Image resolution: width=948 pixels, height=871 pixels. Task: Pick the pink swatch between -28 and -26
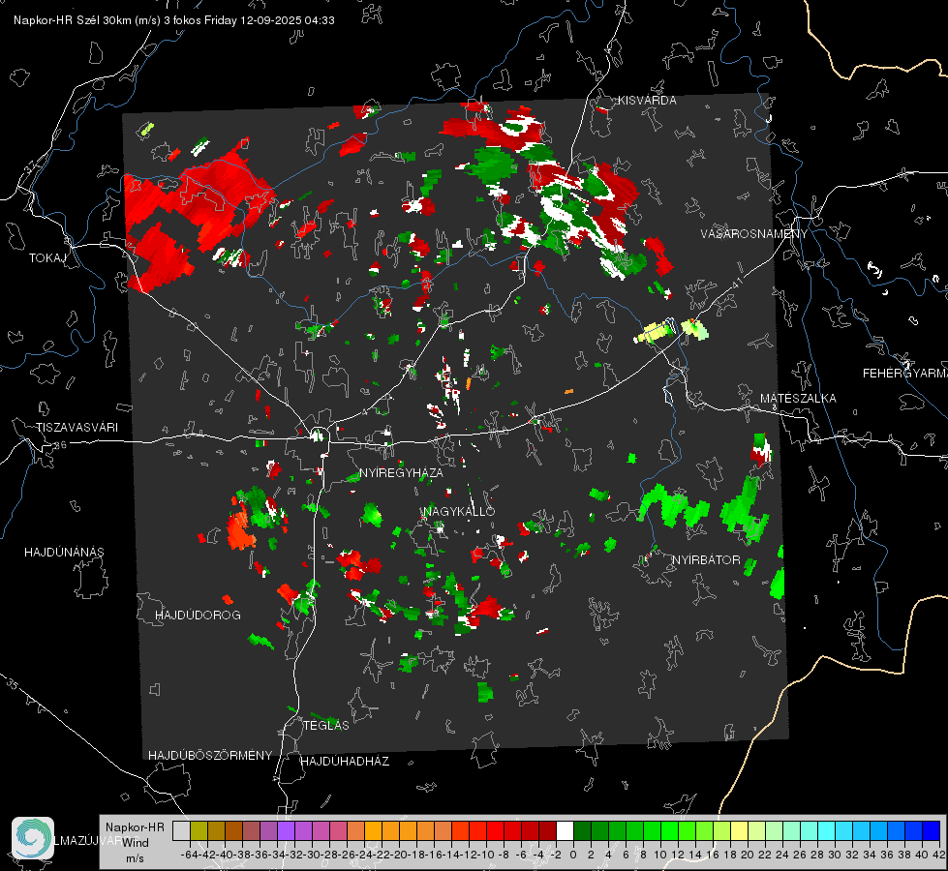338,830
